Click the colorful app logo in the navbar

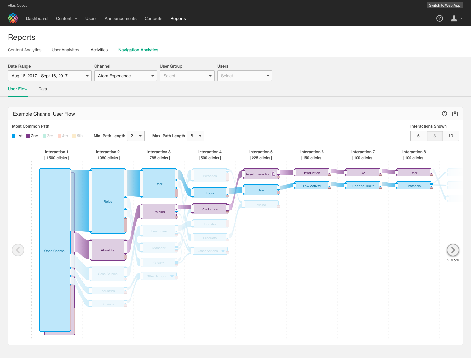pos(13,18)
